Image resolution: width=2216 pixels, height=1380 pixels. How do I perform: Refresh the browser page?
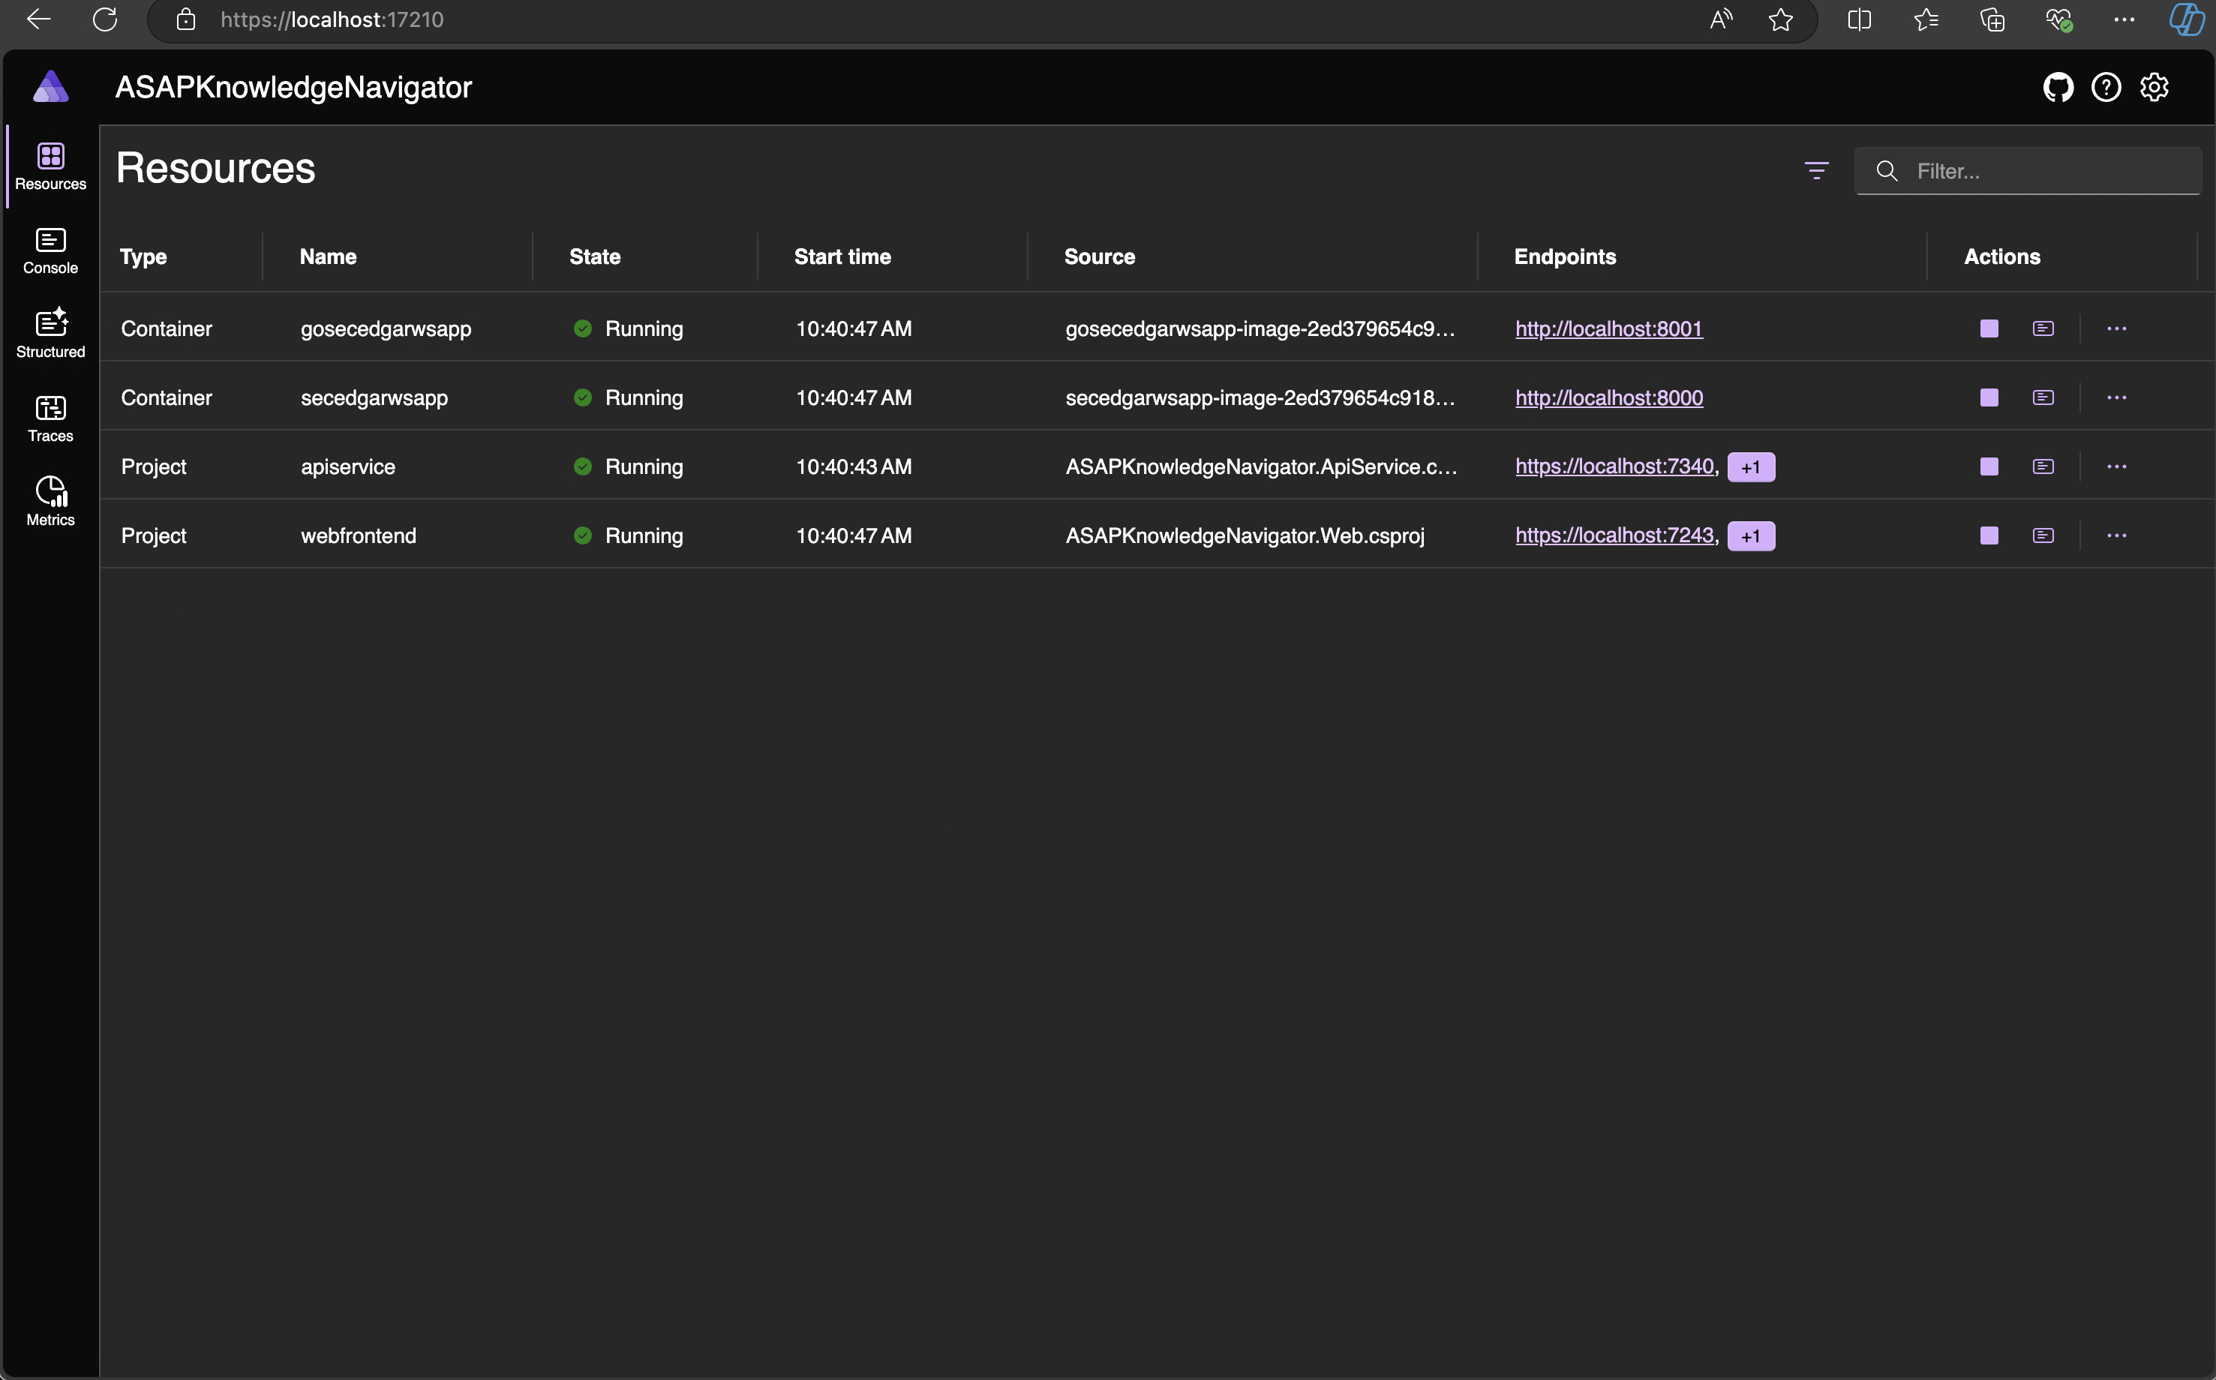click(105, 19)
